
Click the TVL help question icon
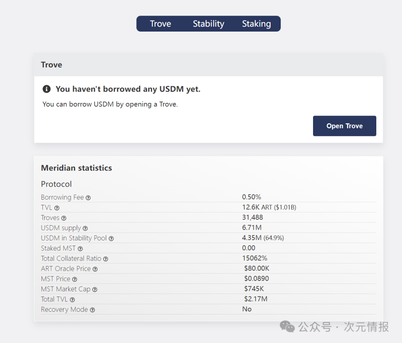click(57, 208)
